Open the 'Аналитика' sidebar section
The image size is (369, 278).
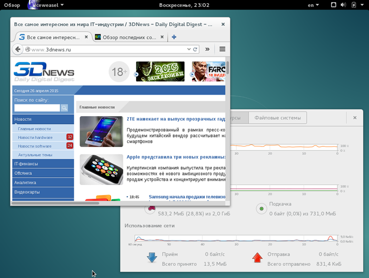tap(43, 183)
